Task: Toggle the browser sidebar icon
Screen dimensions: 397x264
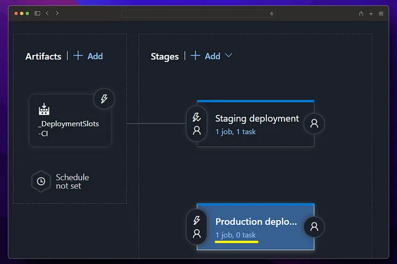Action: click(x=37, y=13)
